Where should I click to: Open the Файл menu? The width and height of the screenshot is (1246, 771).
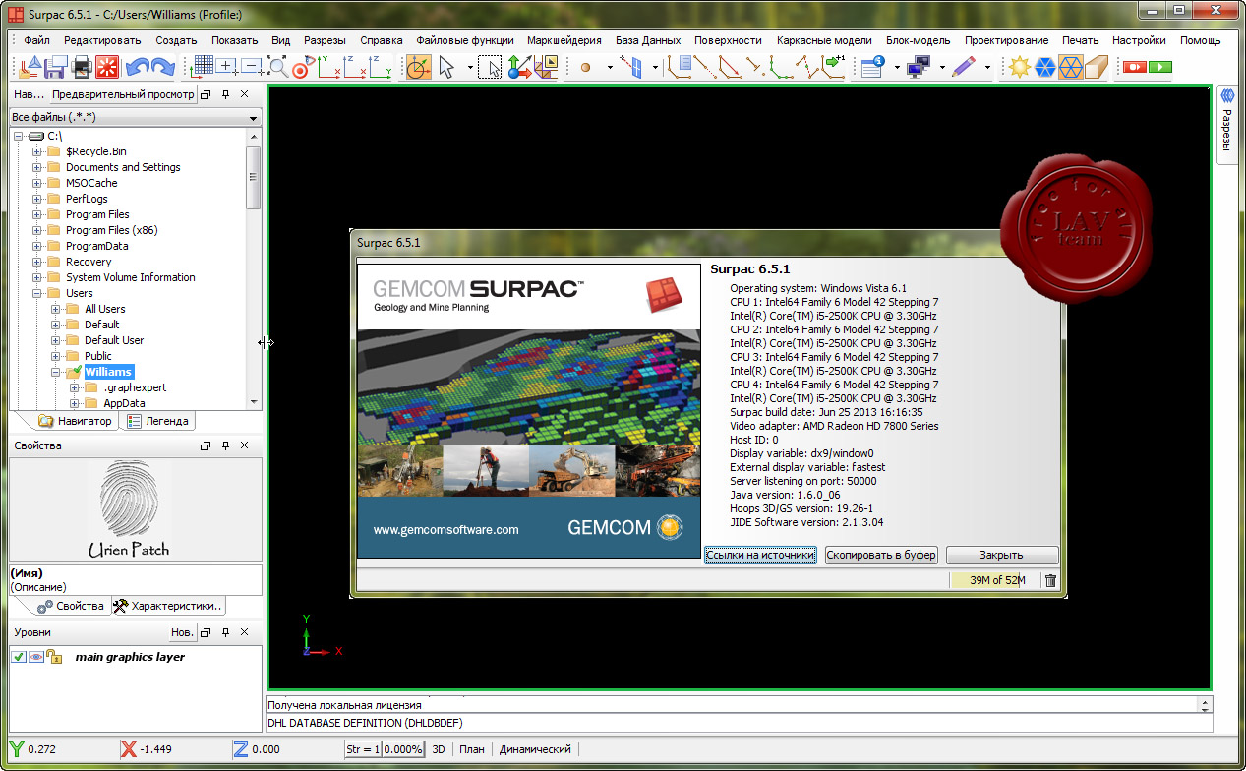tap(37, 40)
